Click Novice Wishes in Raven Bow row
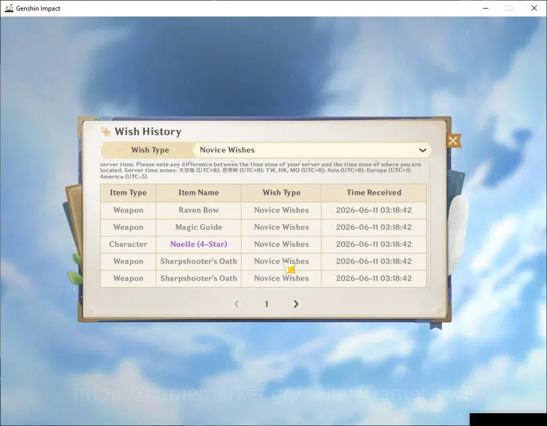This screenshot has width=547, height=426. [x=281, y=210]
